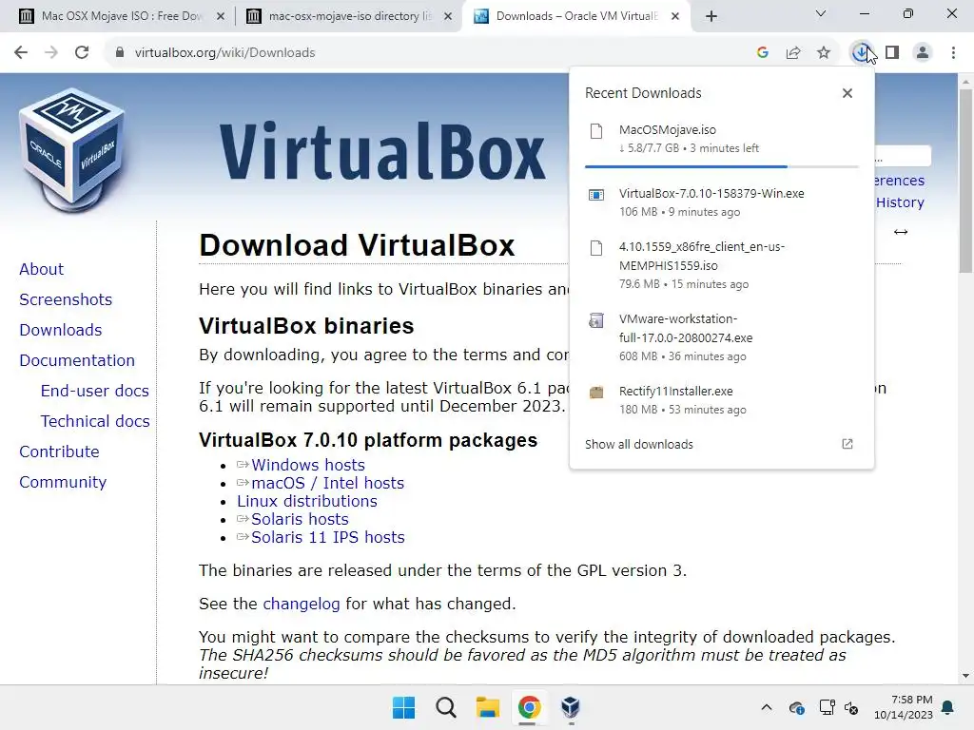The height and width of the screenshot is (730, 974).
Task: Click the VMware-workstation installer icon
Action: point(596,320)
